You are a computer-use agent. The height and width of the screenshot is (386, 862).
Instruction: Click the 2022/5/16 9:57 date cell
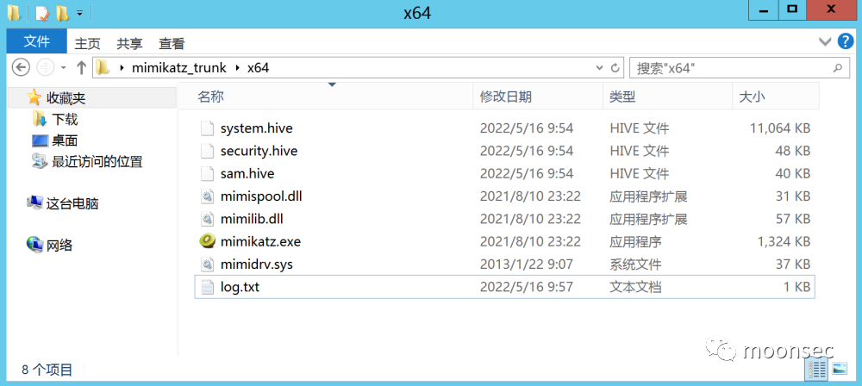(526, 286)
